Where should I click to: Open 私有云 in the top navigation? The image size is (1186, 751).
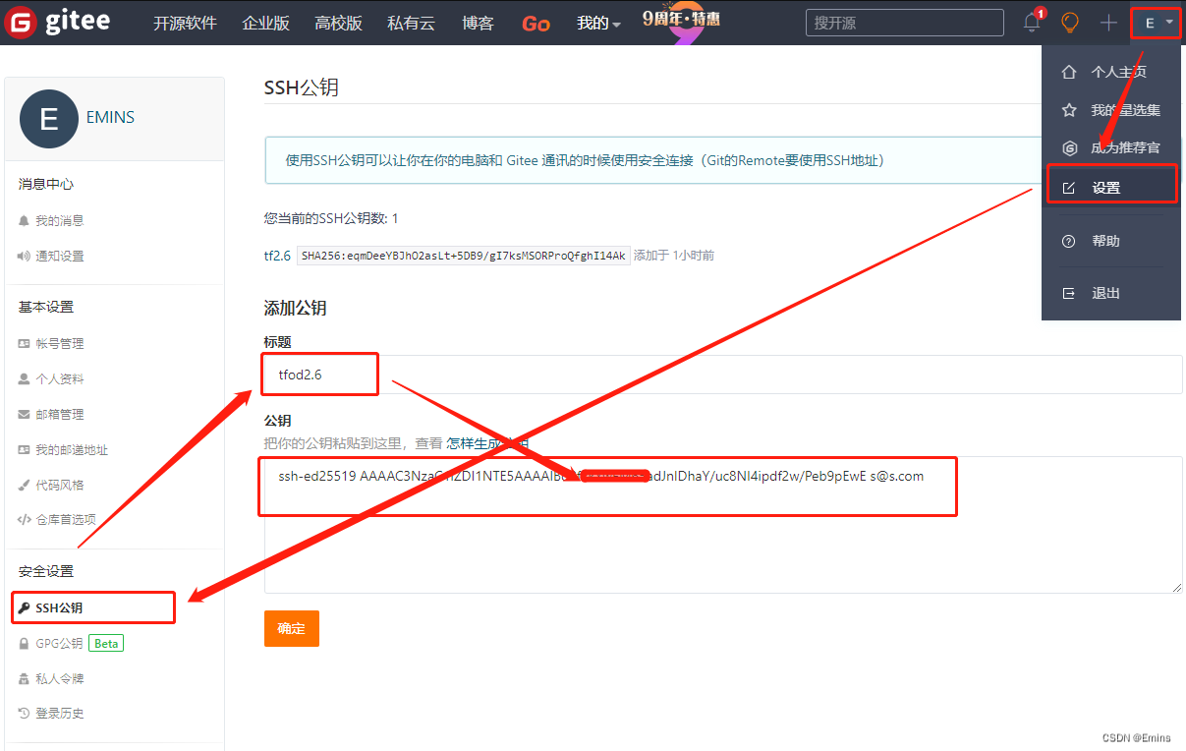(412, 23)
